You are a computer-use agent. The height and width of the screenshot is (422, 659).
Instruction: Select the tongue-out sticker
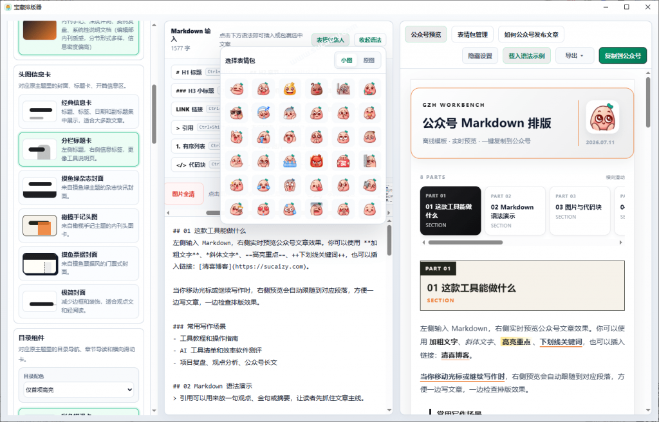click(x=263, y=89)
